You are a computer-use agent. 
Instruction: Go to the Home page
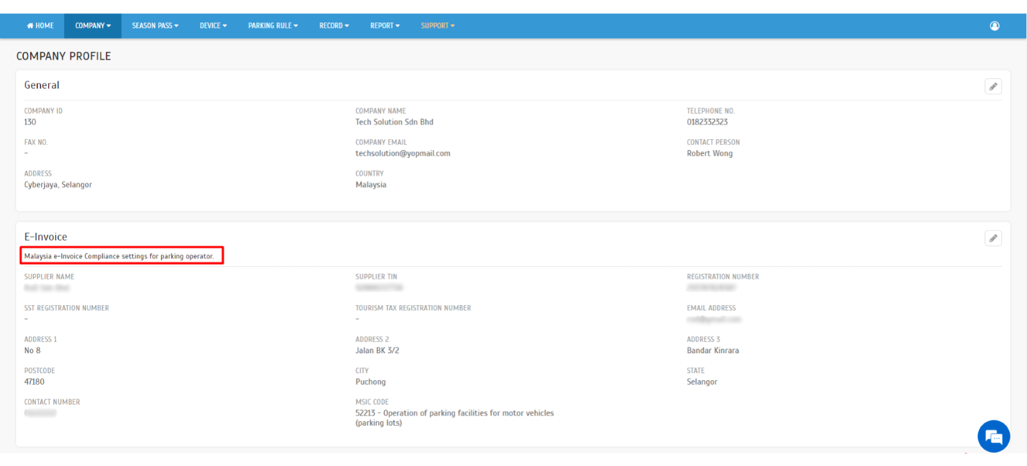[40, 26]
